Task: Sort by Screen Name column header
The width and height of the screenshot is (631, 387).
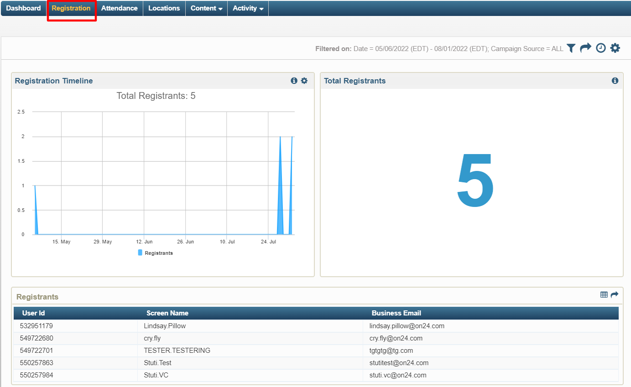Action: (x=167, y=313)
